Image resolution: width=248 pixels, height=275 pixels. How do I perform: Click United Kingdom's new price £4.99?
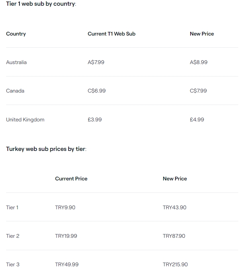pos(197,120)
